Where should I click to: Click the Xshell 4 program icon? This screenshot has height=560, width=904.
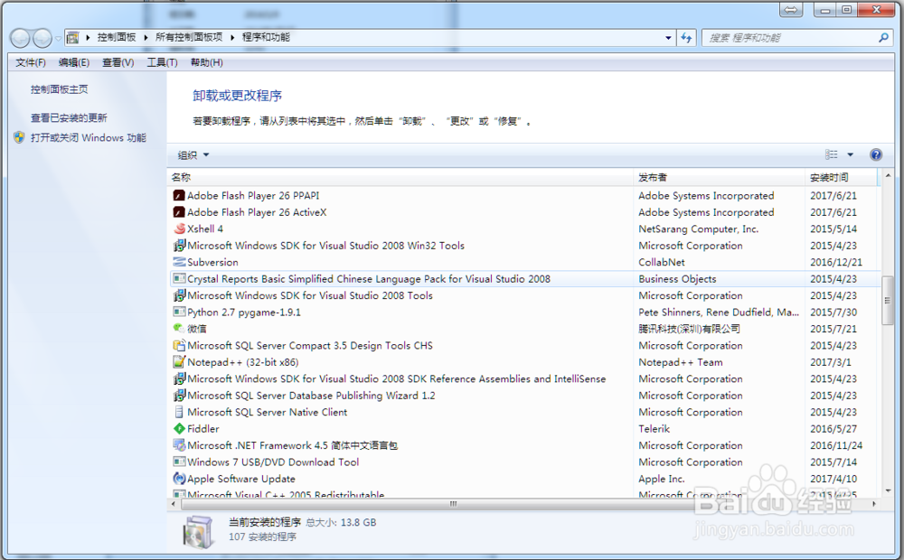click(179, 229)
